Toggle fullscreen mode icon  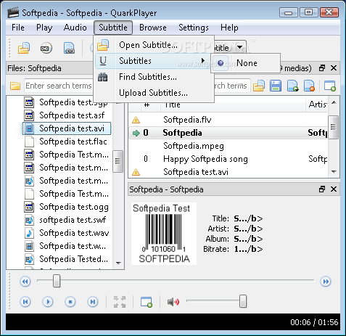pos(120,302)
